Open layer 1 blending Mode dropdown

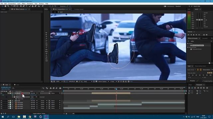34,93
